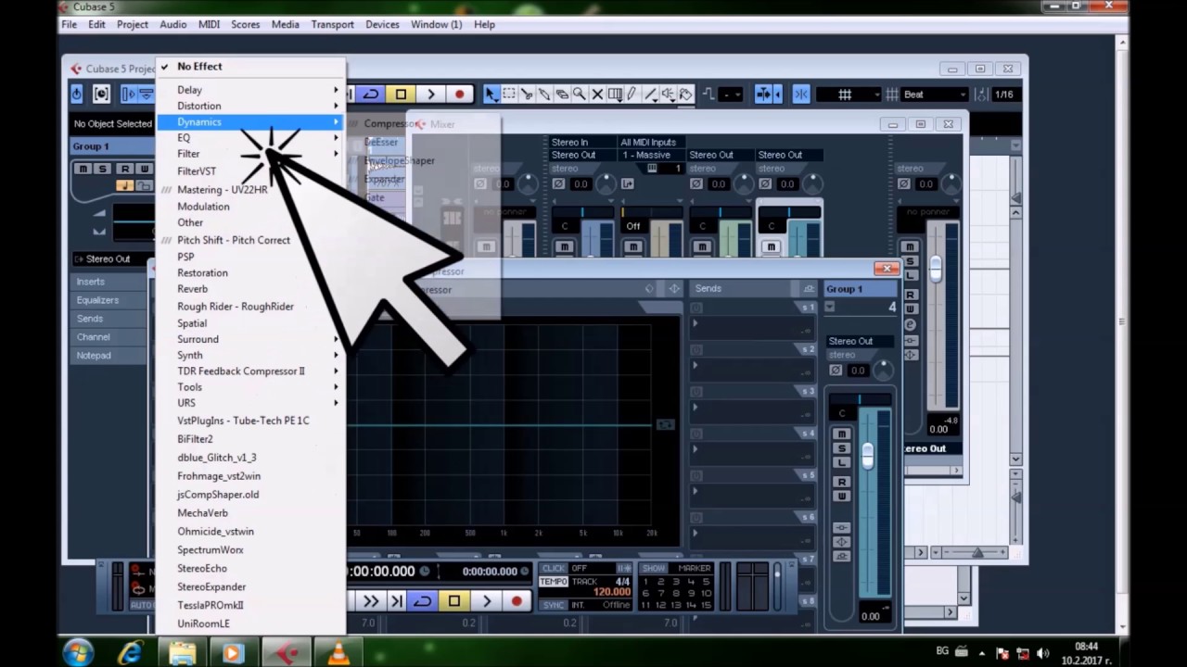The image size is (1187, 667).
Task: Enable Write automation on Group 1 strip
Action: (x=841, y=497)
